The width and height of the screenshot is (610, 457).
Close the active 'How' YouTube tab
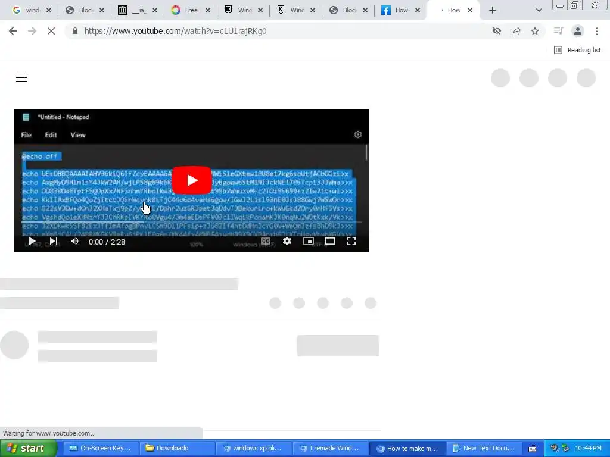click(x=470, y=11)
